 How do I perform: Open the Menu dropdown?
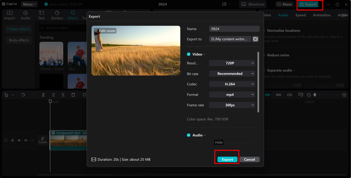click(x=29, y=4)
